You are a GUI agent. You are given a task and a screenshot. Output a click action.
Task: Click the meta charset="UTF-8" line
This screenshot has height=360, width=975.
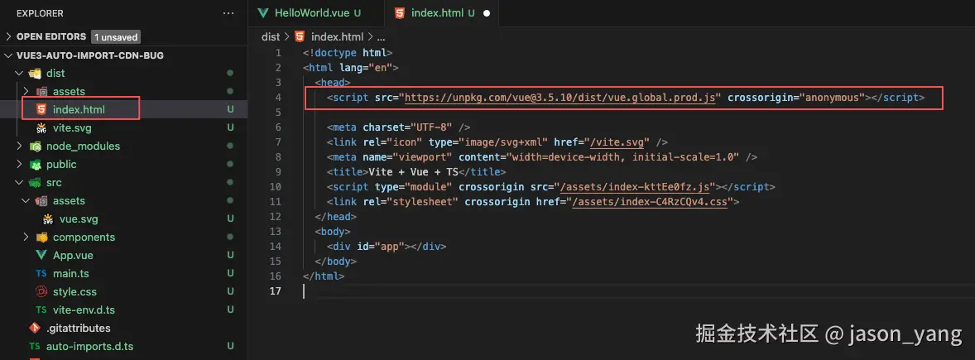coord(399,127)
